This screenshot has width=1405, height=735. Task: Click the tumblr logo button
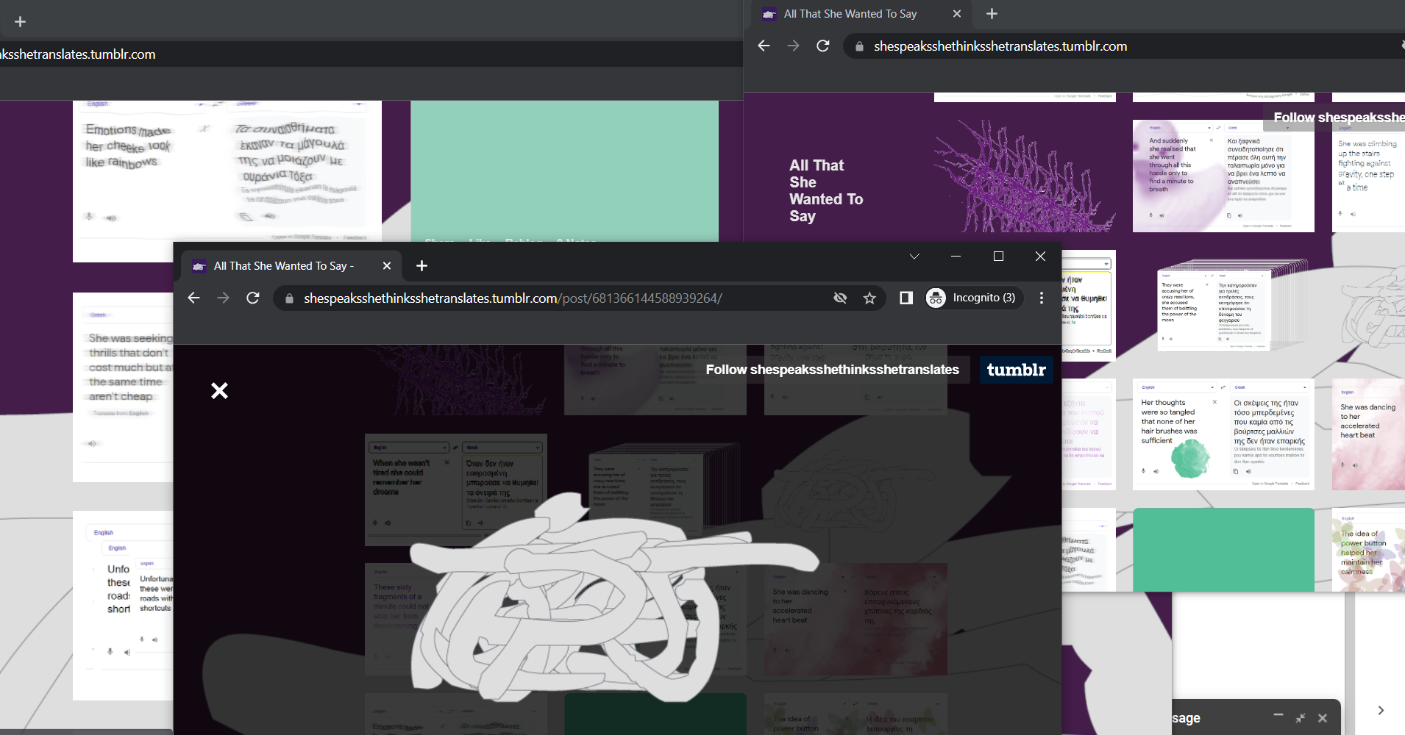coord(1016,370)
